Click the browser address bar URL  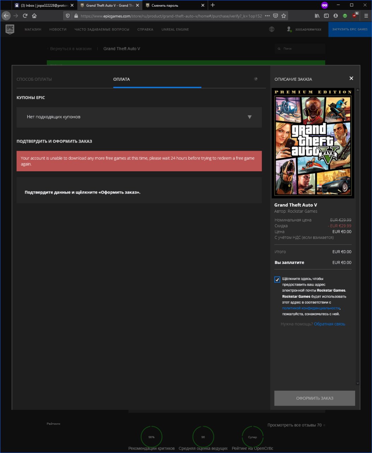click(171, 16)
